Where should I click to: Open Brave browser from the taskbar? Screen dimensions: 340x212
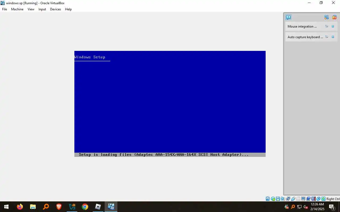click(59, 207)
